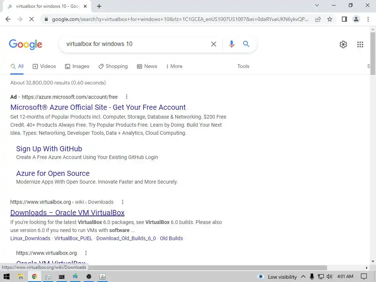Open VirtualBox_PUEL sitelink
Viewport: 376px width, 282px height.
coord(73,238)
